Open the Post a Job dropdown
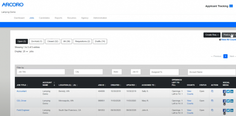Screen dimensions: 236x116 [229, 35]
